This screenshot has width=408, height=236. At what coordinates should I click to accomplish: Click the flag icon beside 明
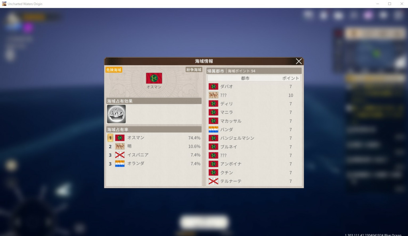click(120, 146)
